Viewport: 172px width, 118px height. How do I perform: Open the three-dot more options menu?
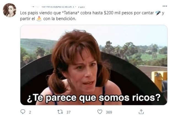pos(165,6)
